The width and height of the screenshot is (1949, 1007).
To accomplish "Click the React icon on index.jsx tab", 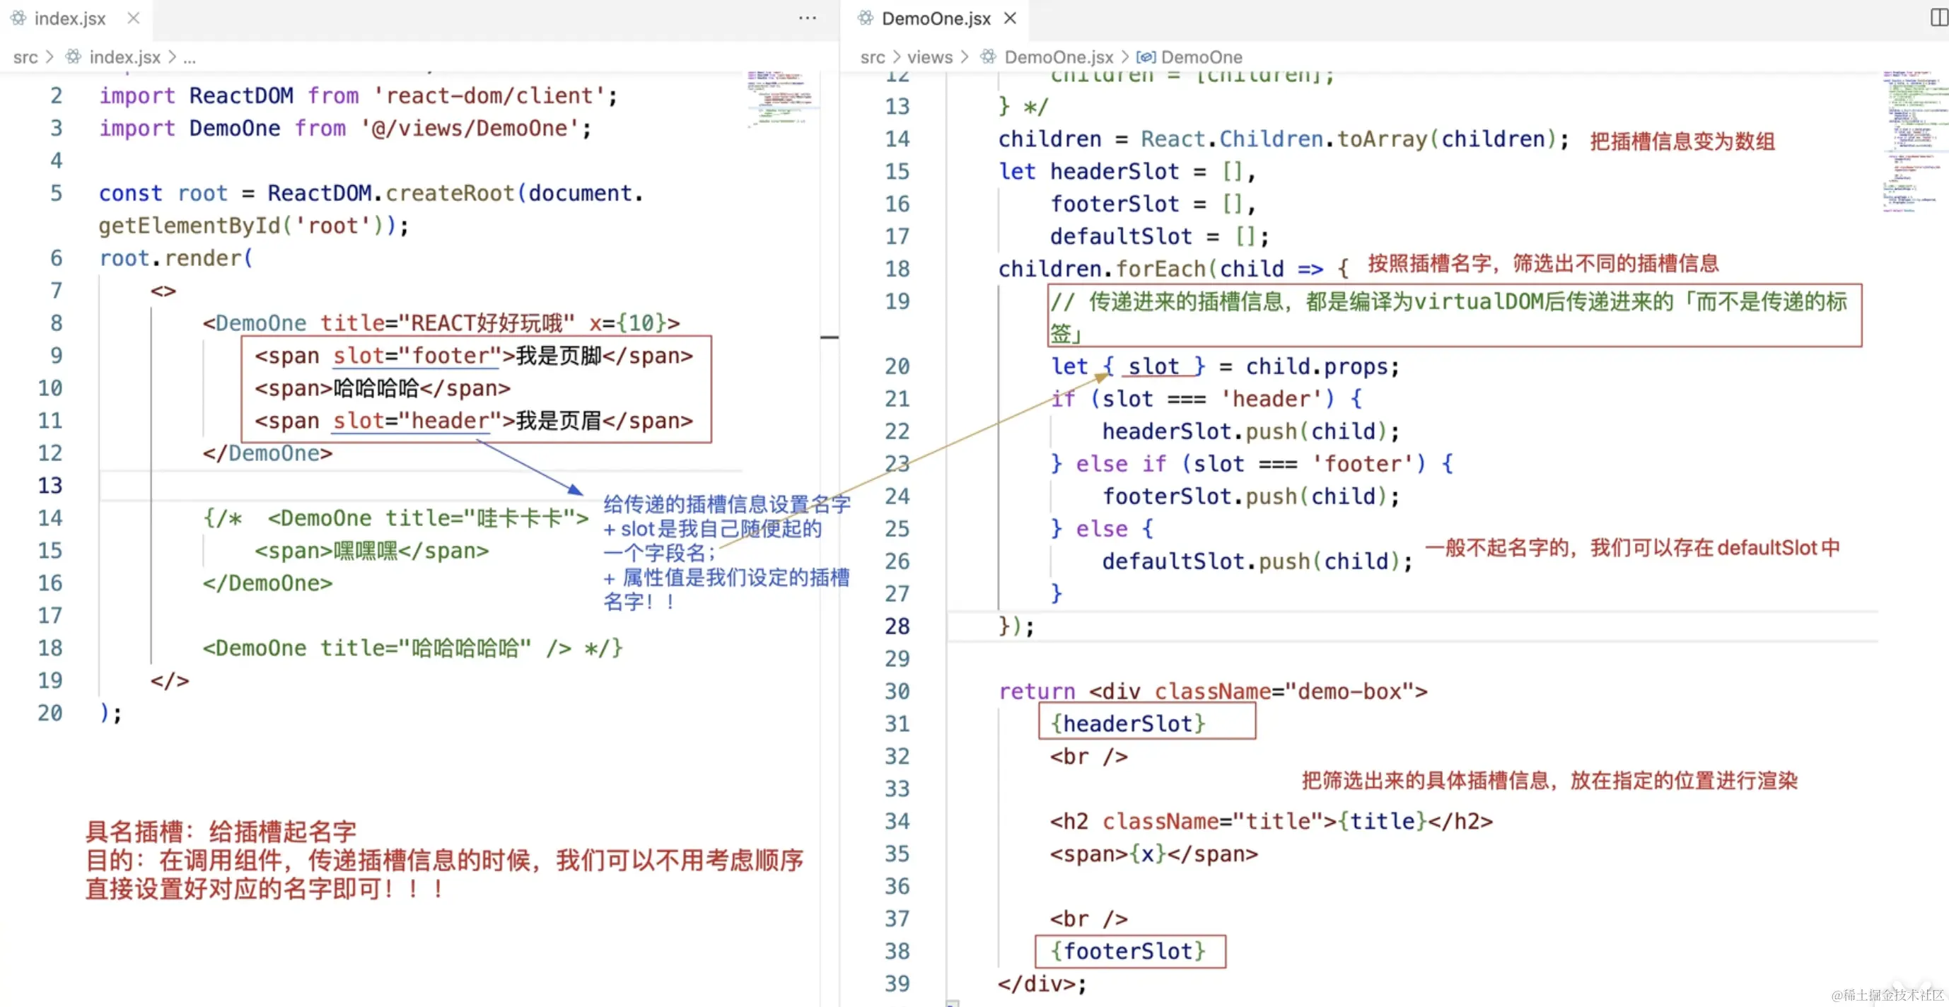I will [18, 18].
